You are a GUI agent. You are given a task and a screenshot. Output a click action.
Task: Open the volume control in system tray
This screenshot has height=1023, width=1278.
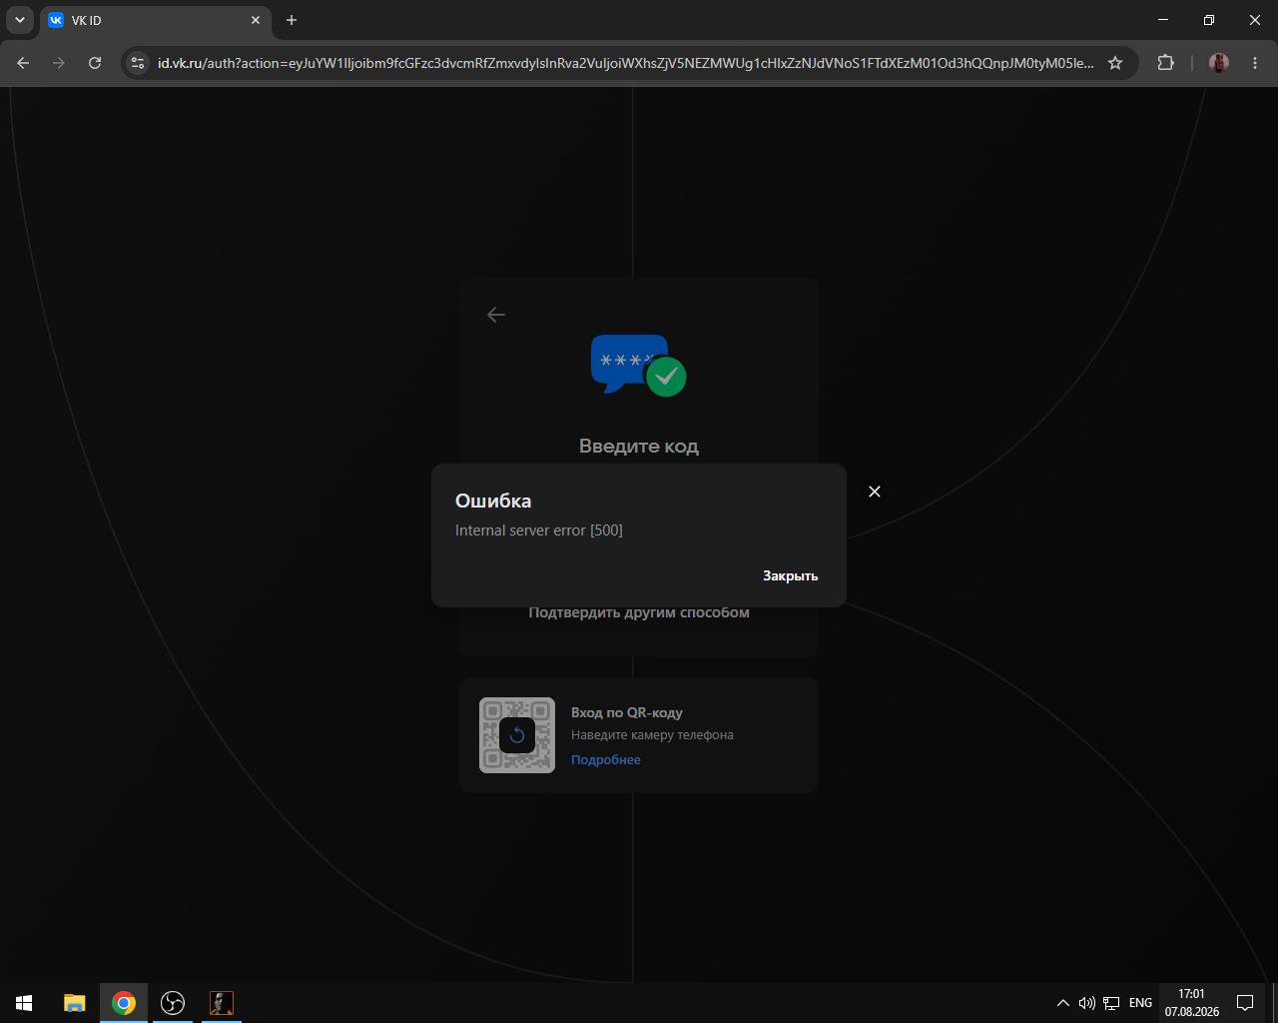[x=1086, y=1003]
